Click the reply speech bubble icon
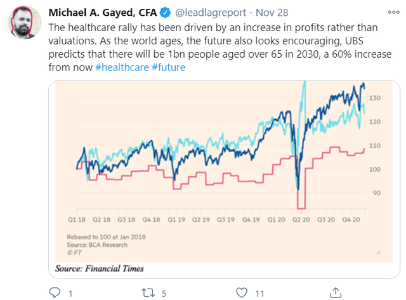 pos(55,292)
